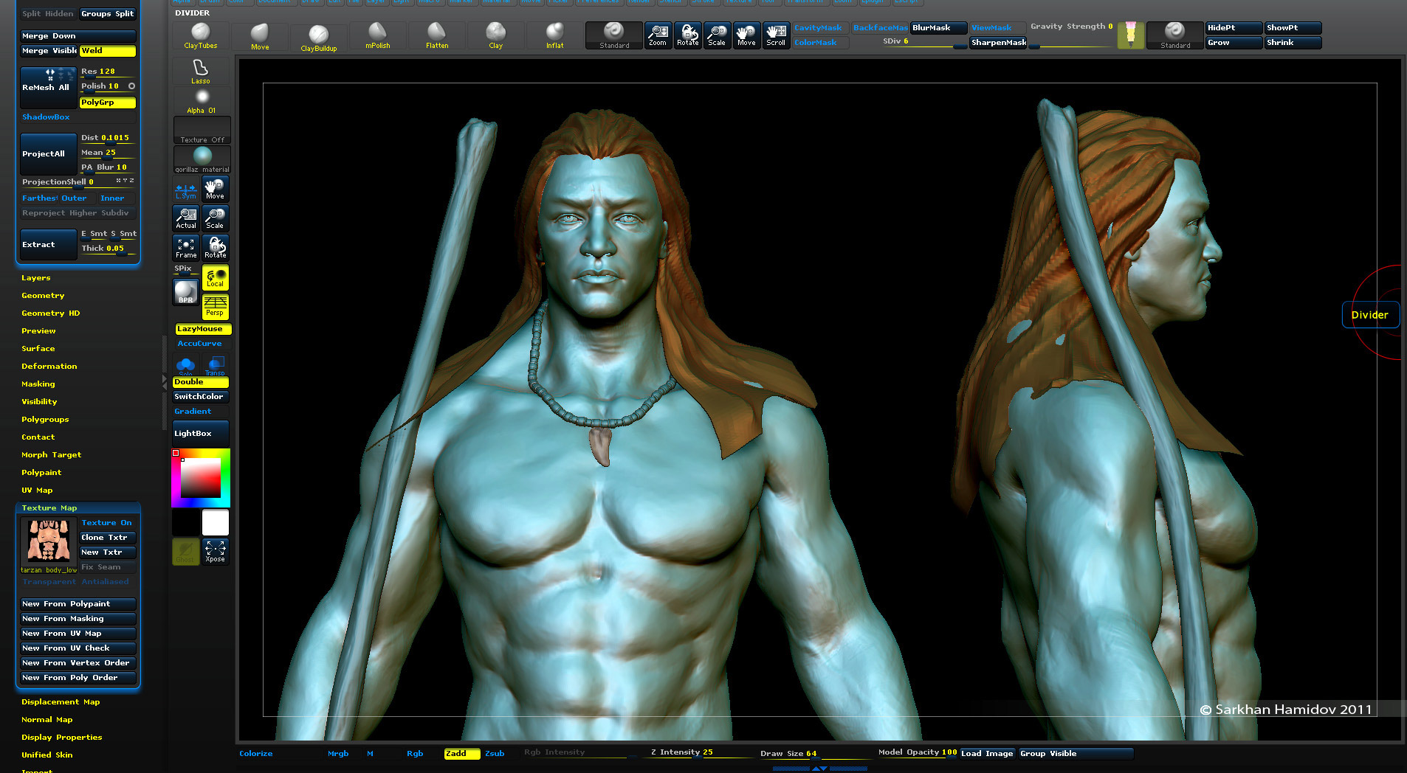Expand the Masking subpalette
This screenshot has width=1407, height=773.
(x=38, y=384)
